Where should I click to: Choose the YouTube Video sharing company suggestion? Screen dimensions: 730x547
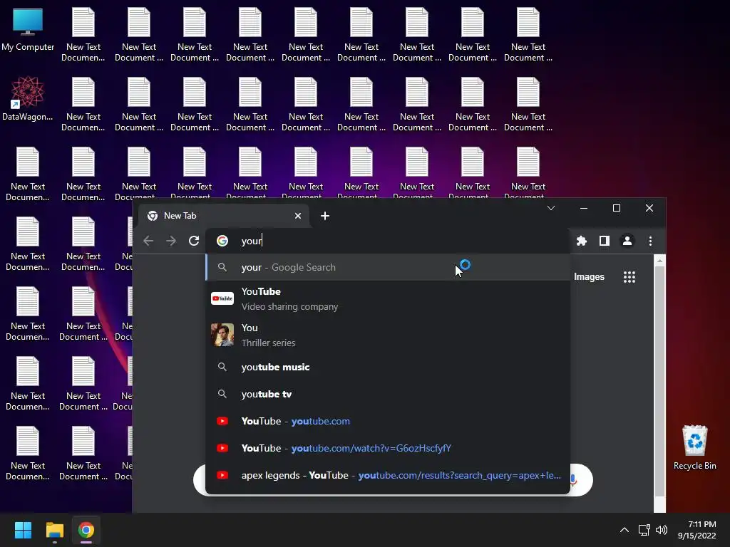[387, 298]
